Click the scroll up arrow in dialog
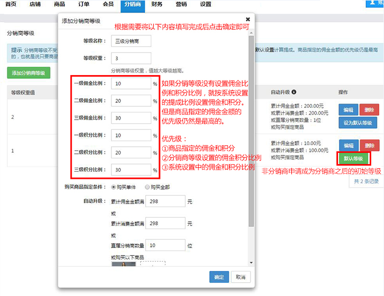 point(251,33)
